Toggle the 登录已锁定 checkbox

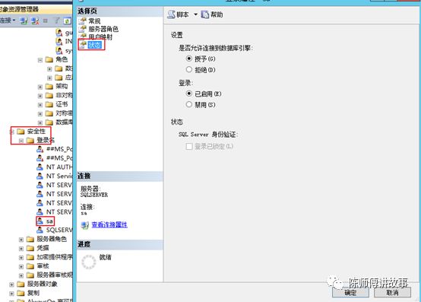click(x=189, y=146)
